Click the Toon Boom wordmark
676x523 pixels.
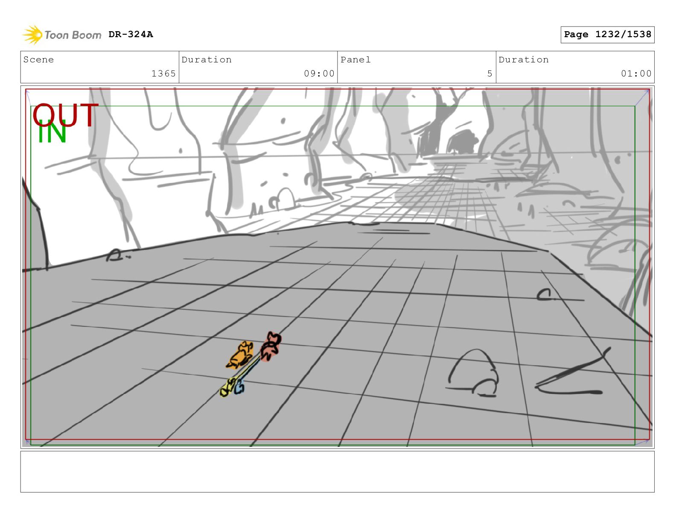pyautogui.click(x=73, y=35)
